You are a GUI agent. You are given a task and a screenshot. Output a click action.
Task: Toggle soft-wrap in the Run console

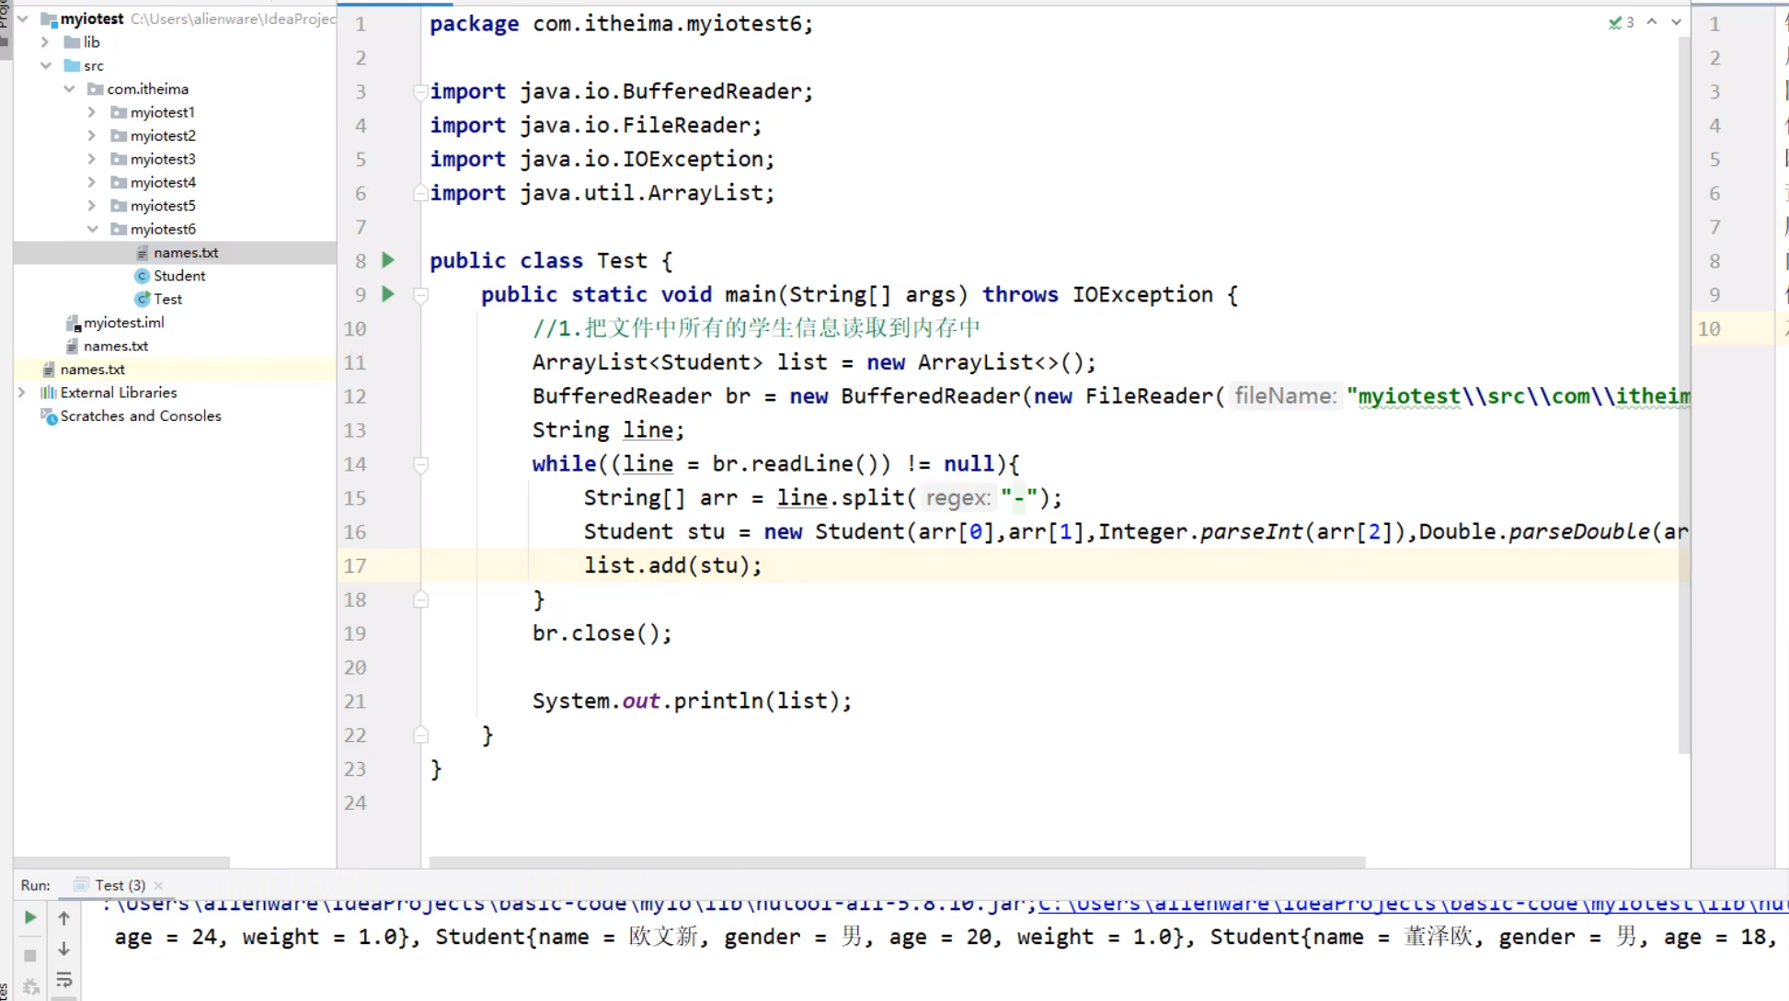coord(63,980)
